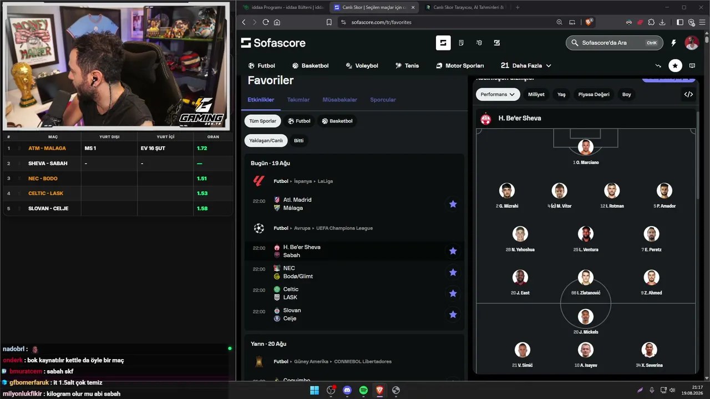Show lineup by Milliyet
The width and height of the screenshot is (710, 399).
coord(536,94)
